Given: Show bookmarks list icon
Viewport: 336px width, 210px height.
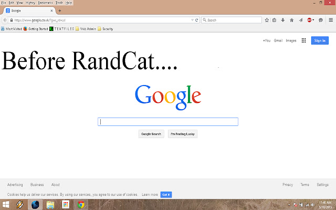Looking at the screenshot, I should 274,20.
